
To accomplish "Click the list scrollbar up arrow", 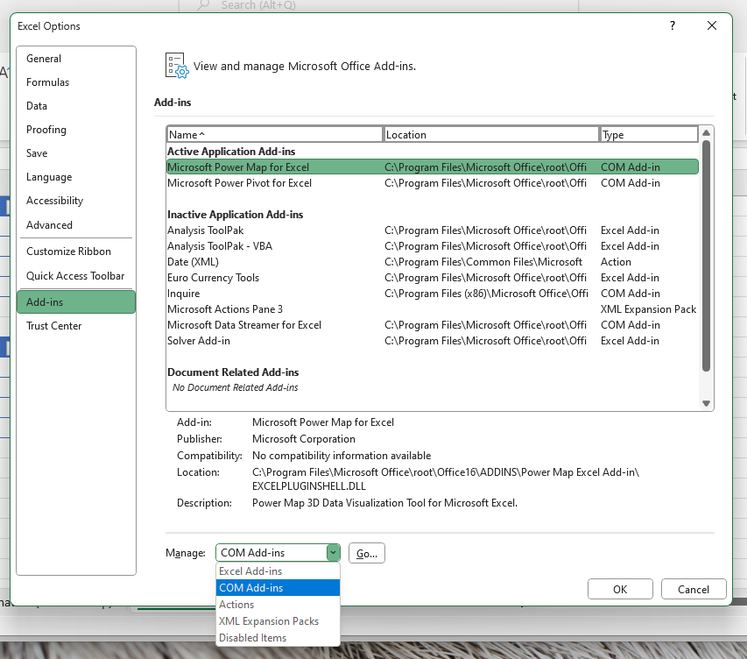I will [x=706, y=132].
